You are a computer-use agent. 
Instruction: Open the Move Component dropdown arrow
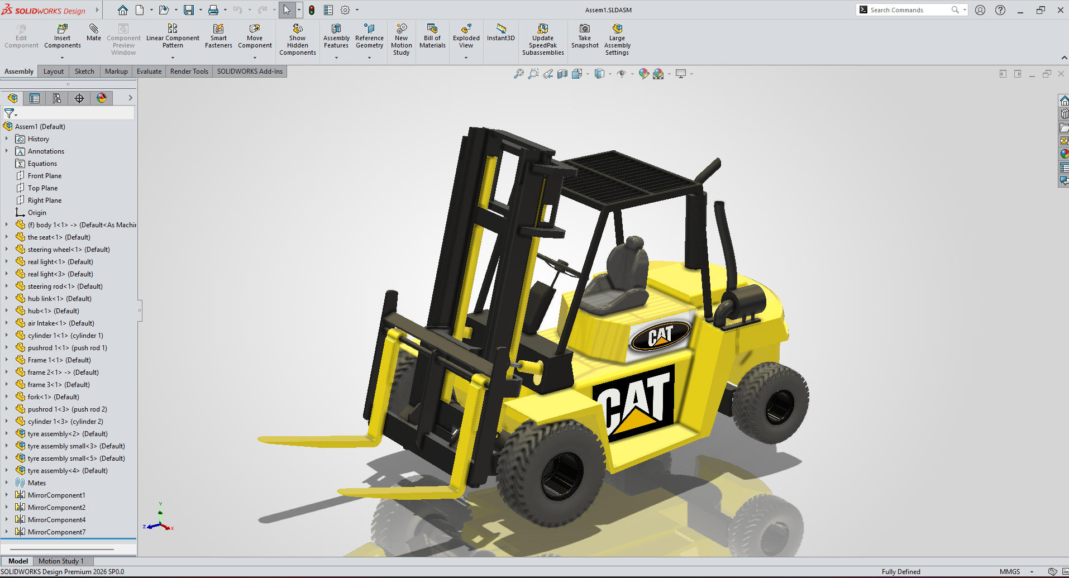click(255, 58)
